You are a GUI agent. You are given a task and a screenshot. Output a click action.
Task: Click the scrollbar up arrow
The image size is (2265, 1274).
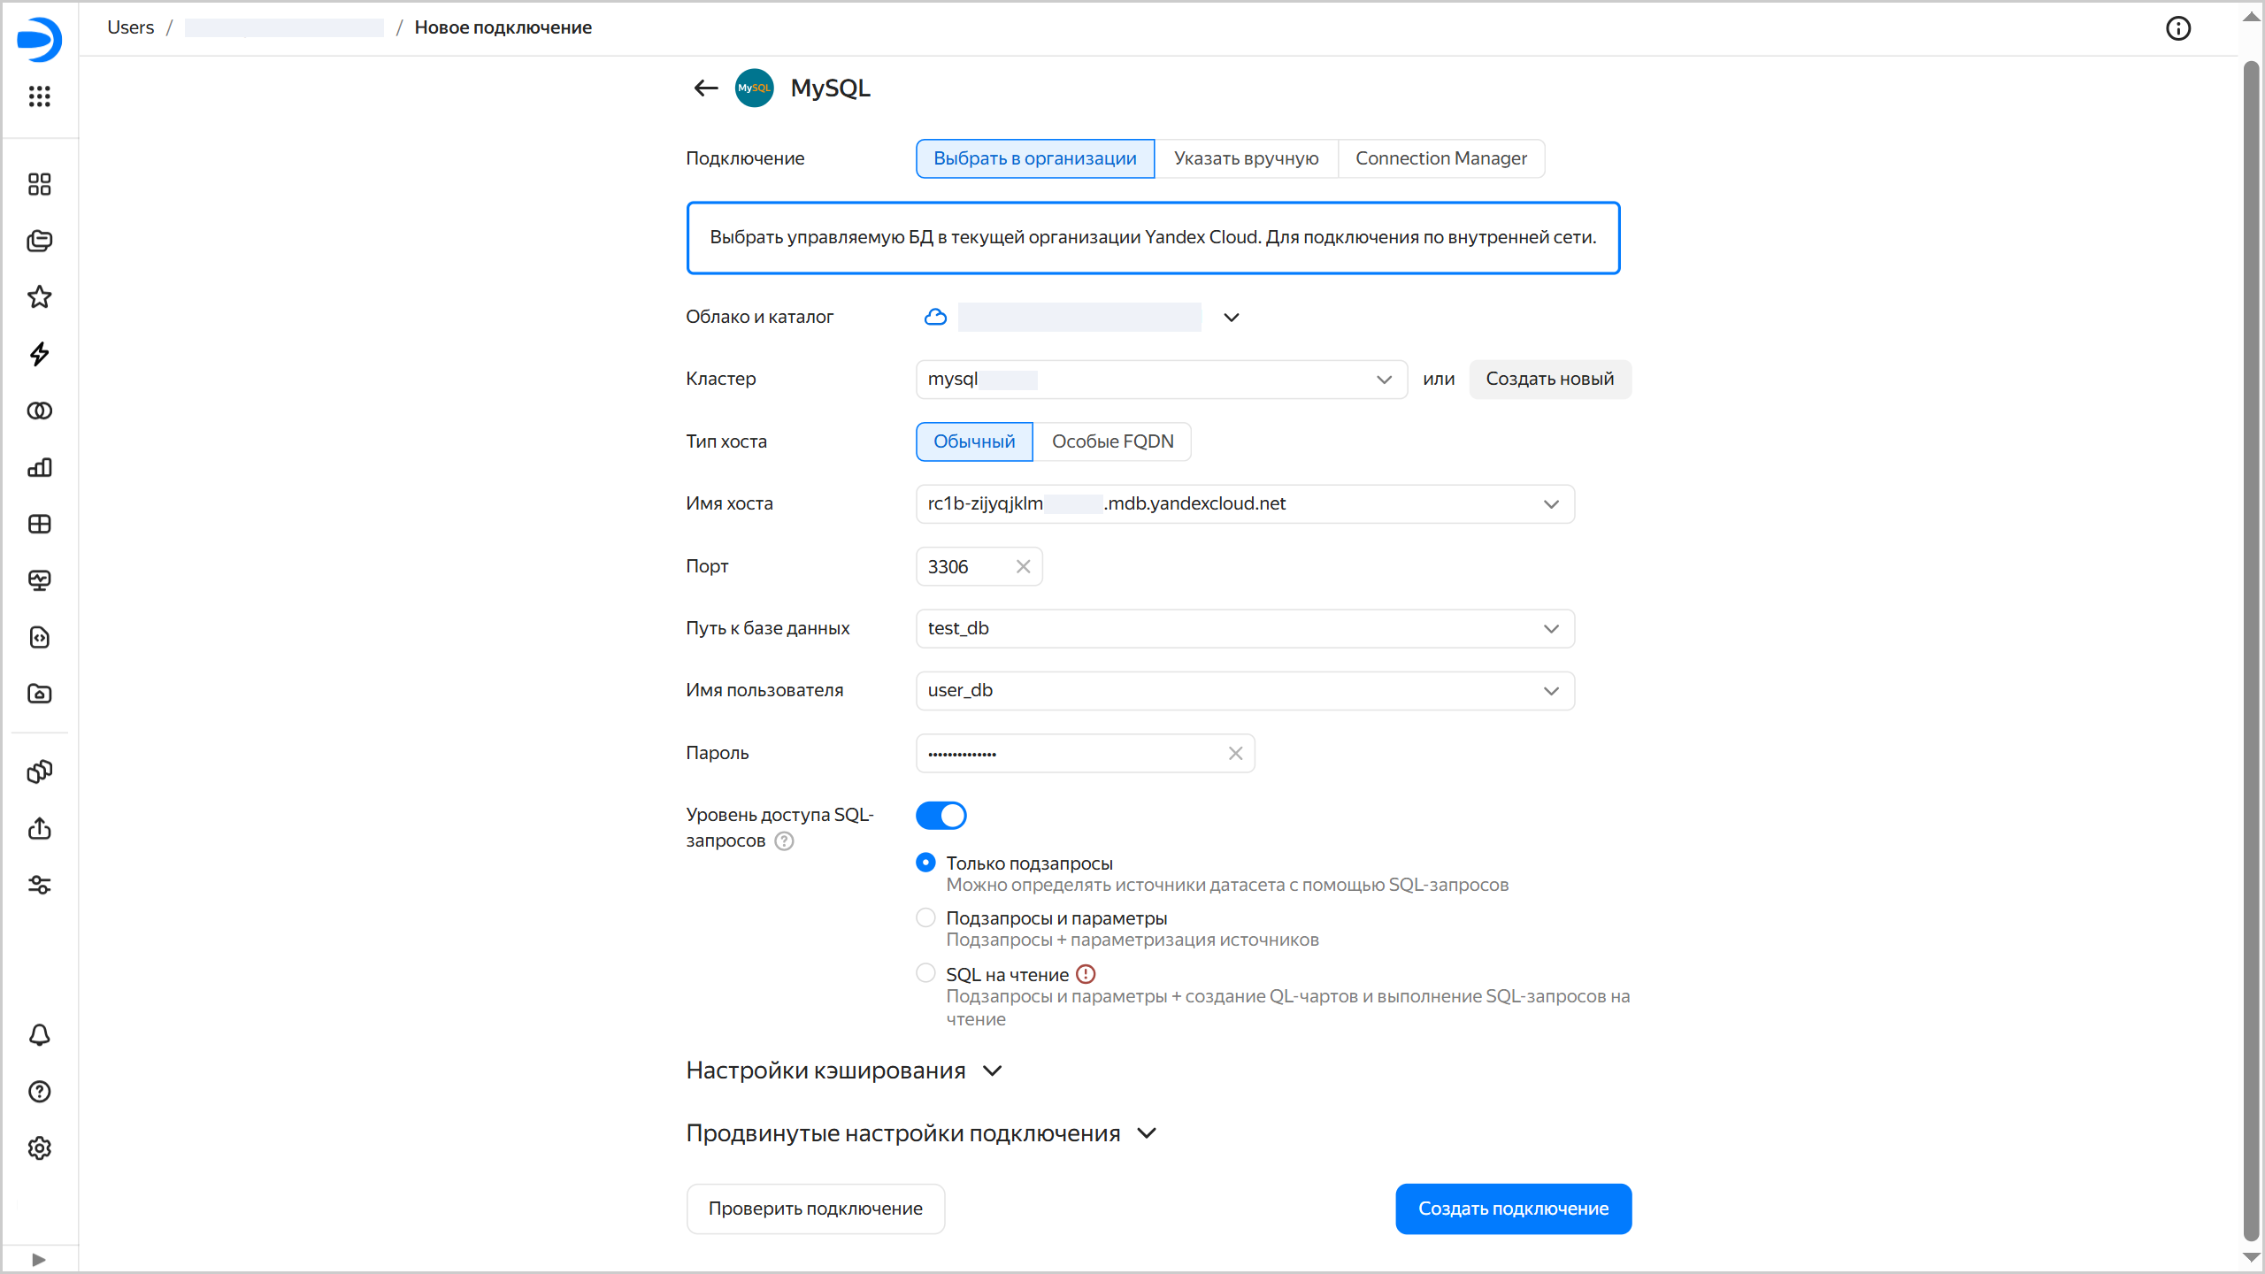(x=2252, y=16)
